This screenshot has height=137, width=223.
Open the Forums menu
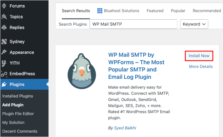coord(17,6)
